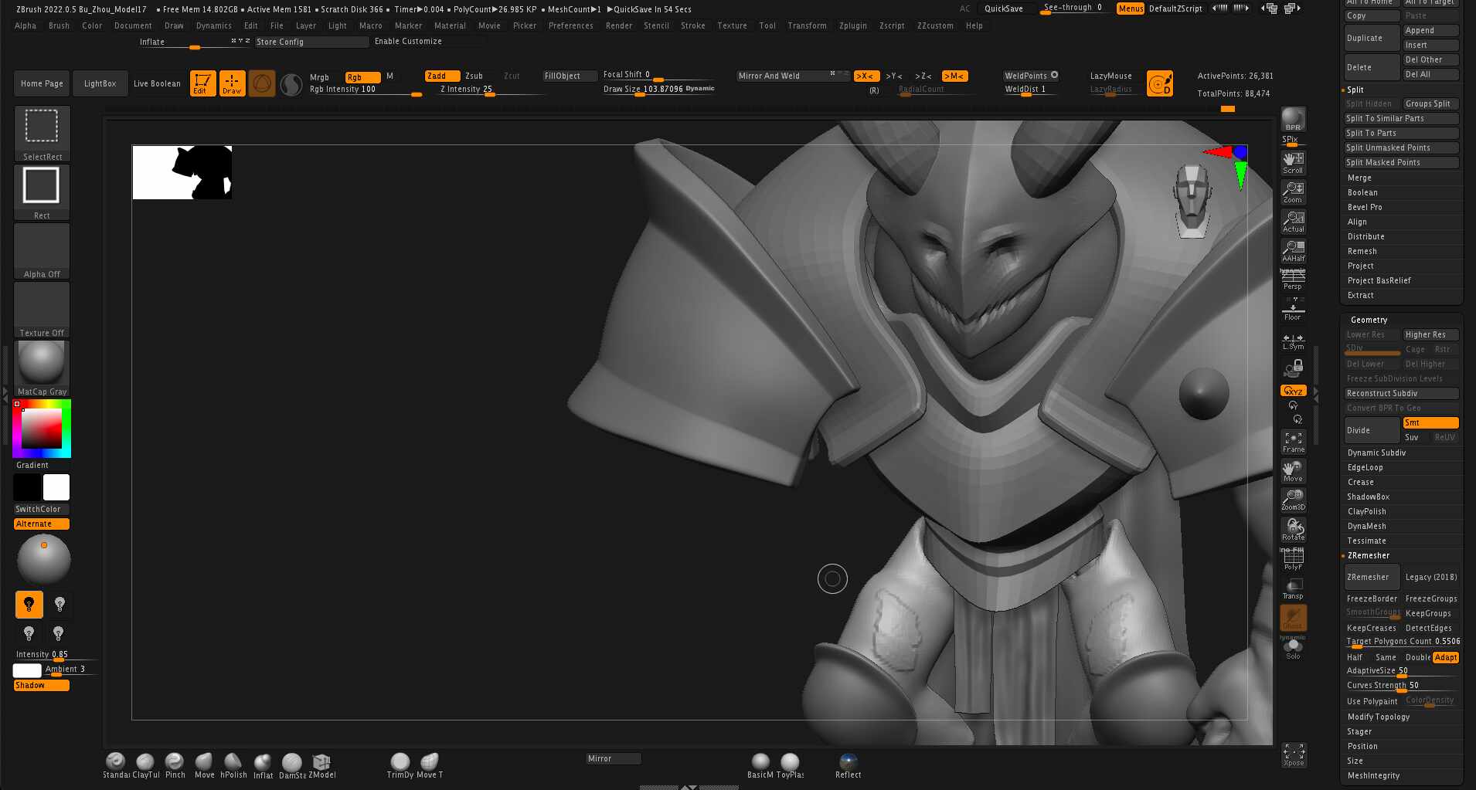Open the Stroke menu
The height and width of the screenshot is (790, 1476).
click(693, 25)
